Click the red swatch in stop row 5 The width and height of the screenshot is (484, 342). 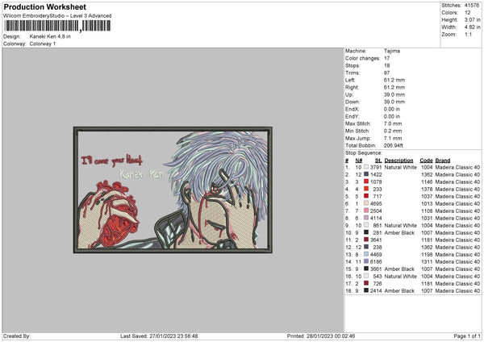[x=366, y=196]
